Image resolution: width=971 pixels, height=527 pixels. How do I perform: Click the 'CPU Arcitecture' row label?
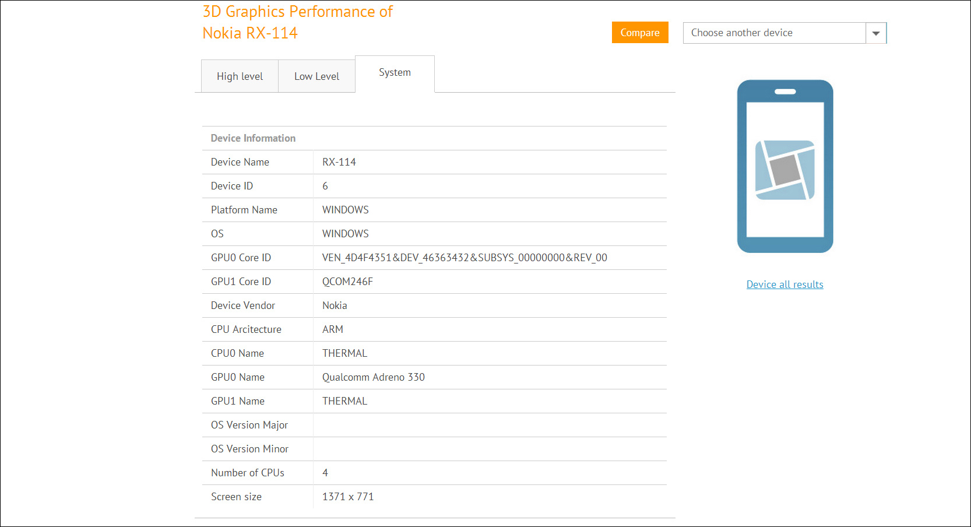pyautogui.click(x=246, y=329)
